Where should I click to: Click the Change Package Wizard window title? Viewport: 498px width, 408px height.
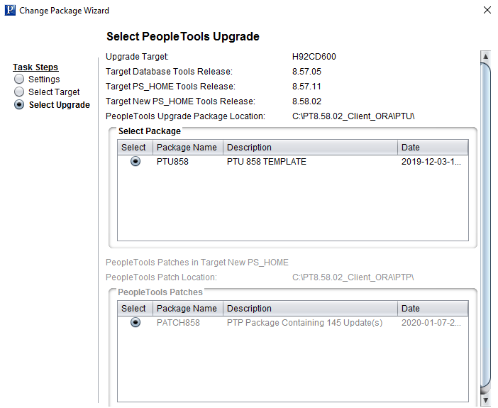(x=64, y=11)
